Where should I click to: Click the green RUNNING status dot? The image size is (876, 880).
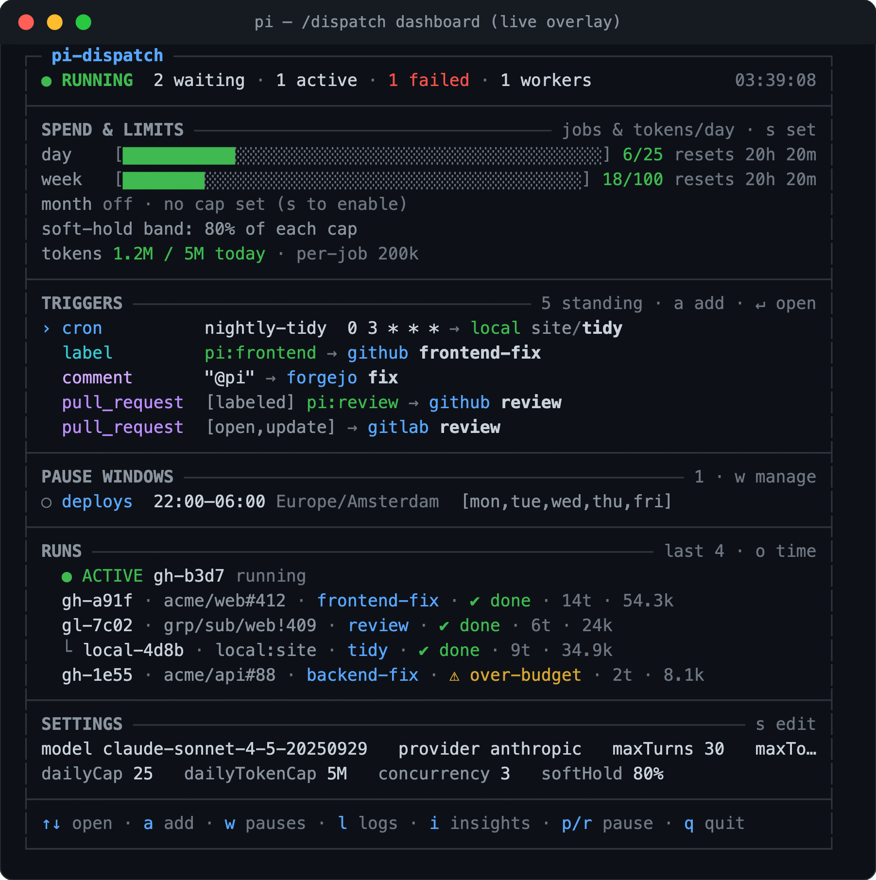coord(47,82)
